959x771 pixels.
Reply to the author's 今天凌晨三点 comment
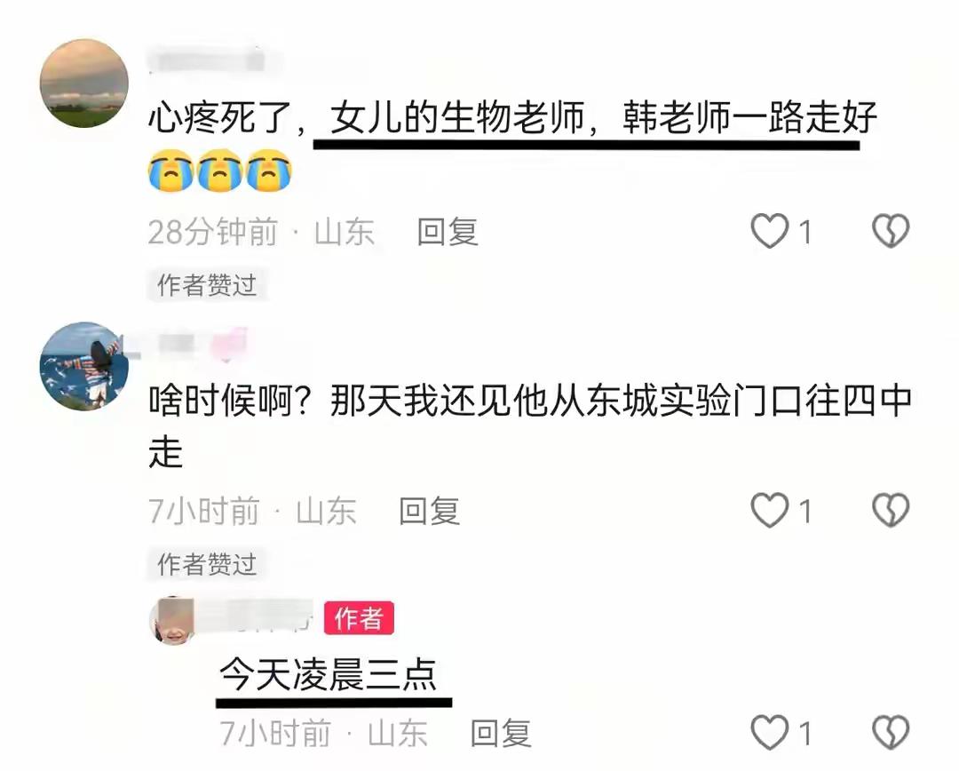[501, 733]
